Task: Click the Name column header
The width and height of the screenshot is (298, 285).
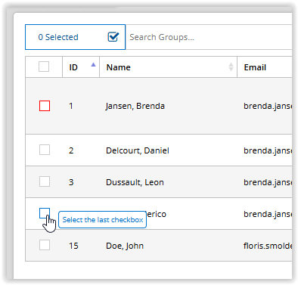Action: click(169, 67)
